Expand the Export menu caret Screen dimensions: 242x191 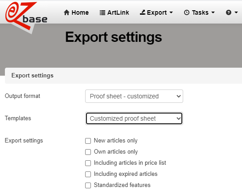pyautogui.click(x=171, y=12)
